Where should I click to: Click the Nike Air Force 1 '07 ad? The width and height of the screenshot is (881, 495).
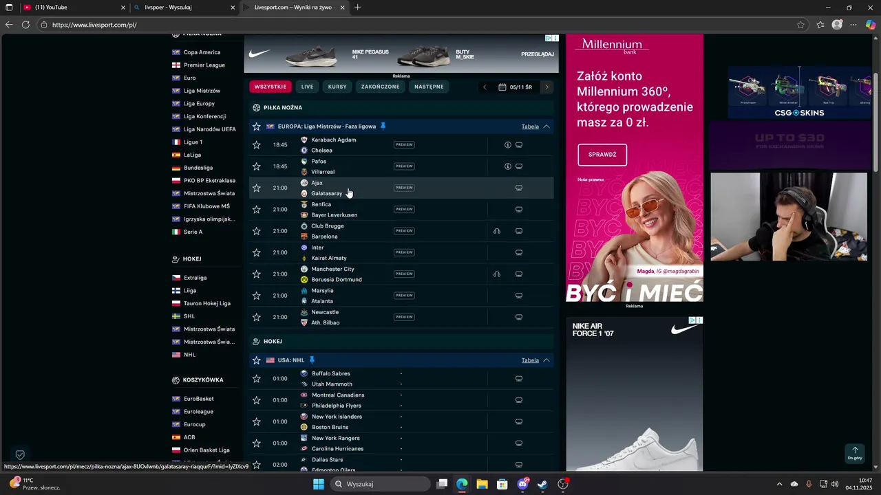point(635,393)
